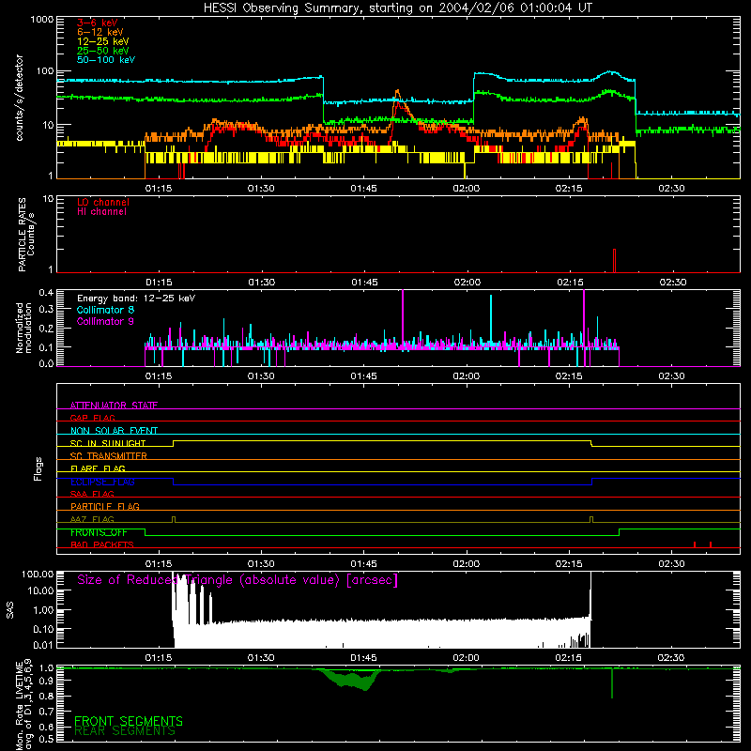751x751 pixels.
Task: Click the '1000' tick label on counts axis
Action: pyautogui.click(x=41, y=20)
